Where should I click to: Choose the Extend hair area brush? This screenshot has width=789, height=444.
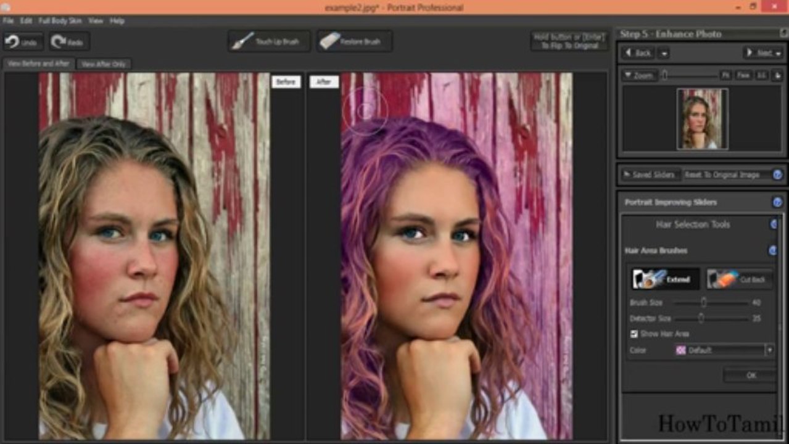[666, 279]
